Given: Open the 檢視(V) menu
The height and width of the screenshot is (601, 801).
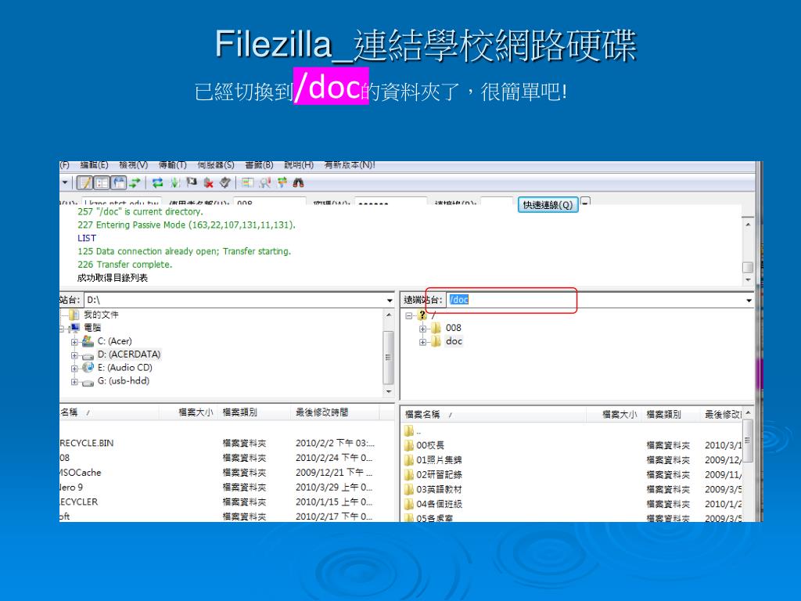Looking at the screenshot, I should coord(133,165).
